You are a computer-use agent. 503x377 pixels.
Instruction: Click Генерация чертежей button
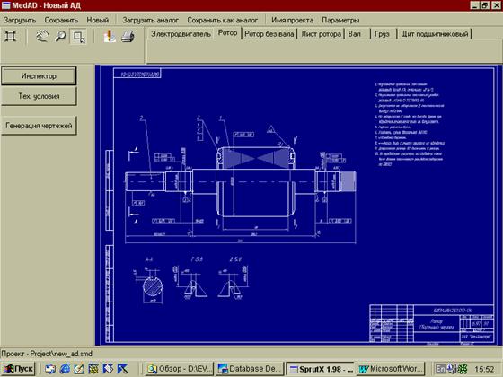click(x=39, y=126)
